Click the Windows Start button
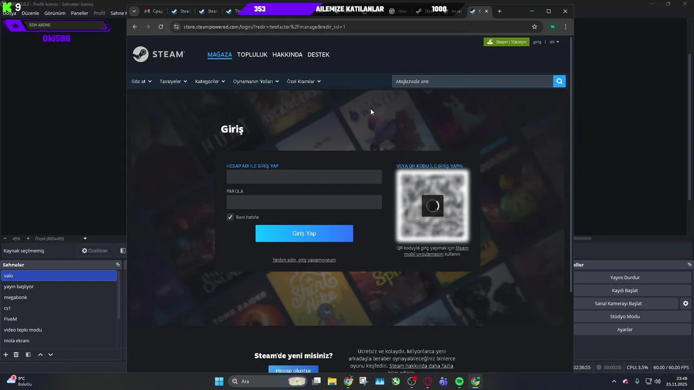Screen dimensions: 694x390 (x=219, y=381)
